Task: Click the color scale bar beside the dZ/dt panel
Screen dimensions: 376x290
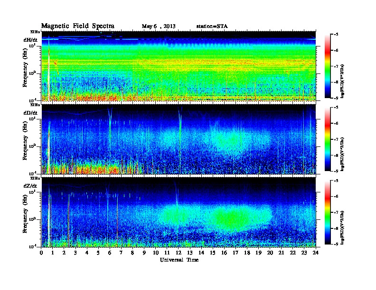Action: point(328,212)
